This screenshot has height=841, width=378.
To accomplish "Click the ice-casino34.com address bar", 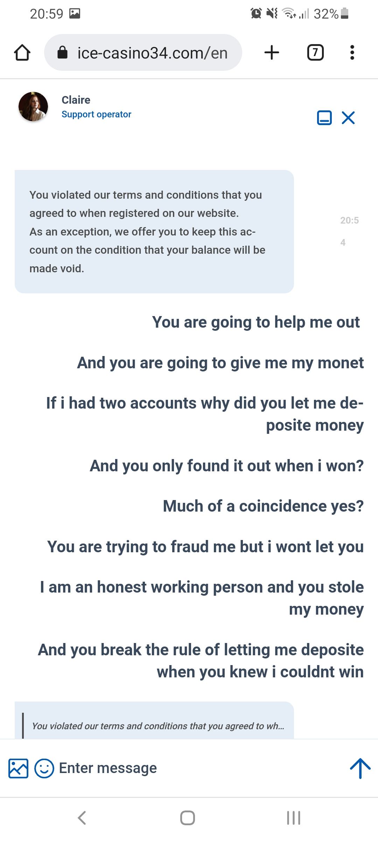I will pos(143,53).
